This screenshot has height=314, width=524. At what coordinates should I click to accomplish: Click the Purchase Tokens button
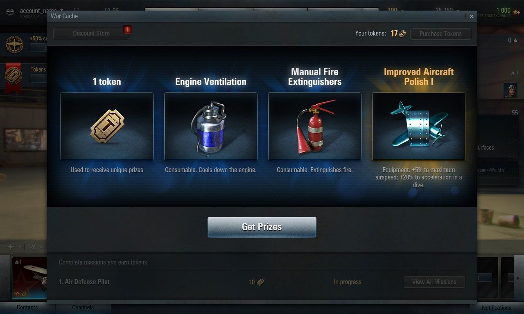tap(440, 34)
